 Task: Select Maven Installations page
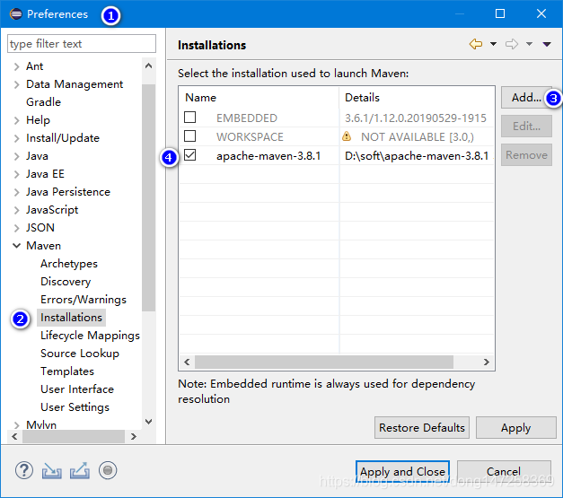coord(72,318)
